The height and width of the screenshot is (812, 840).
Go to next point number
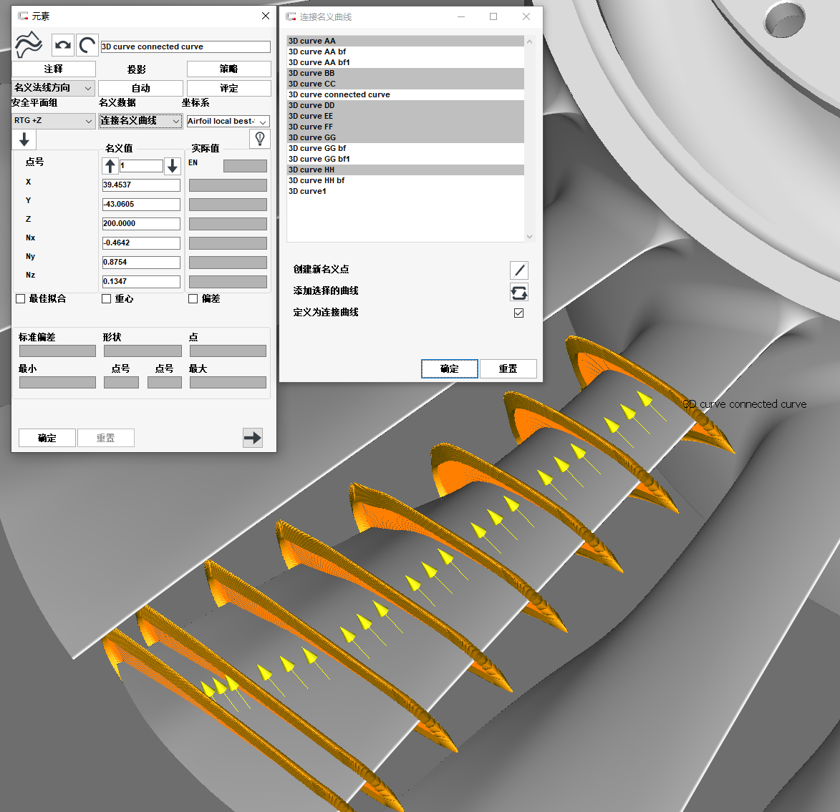tap(172, 166)
